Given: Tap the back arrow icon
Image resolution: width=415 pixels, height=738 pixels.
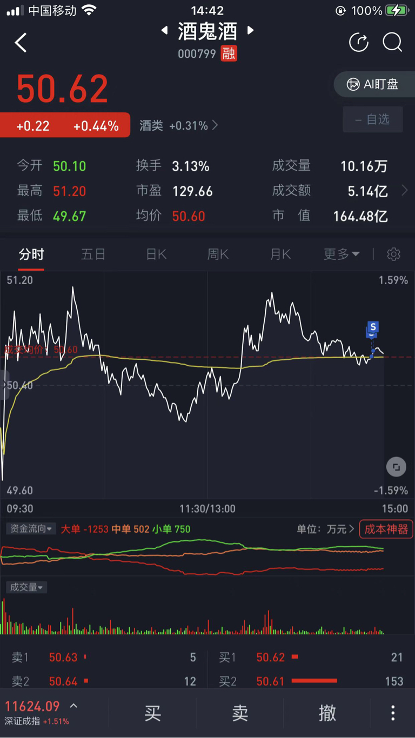Looking at the screenshot, I should click(x=21, y=43).
